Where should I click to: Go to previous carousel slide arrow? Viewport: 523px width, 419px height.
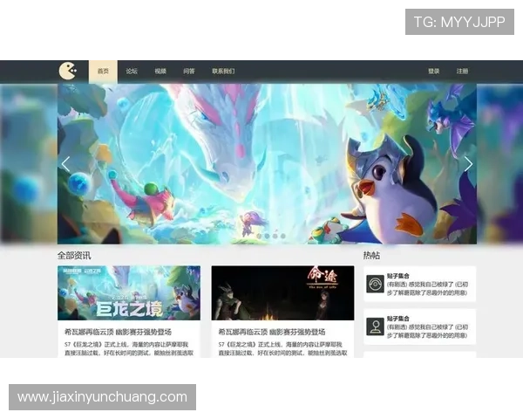[x=65, y=164]
